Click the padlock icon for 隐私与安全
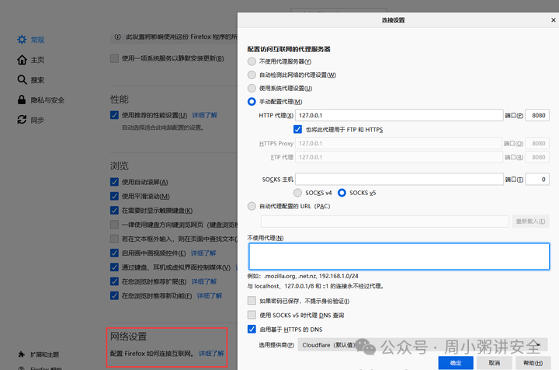Viewport: 559px width, 370px height. [x=22, y=99]
